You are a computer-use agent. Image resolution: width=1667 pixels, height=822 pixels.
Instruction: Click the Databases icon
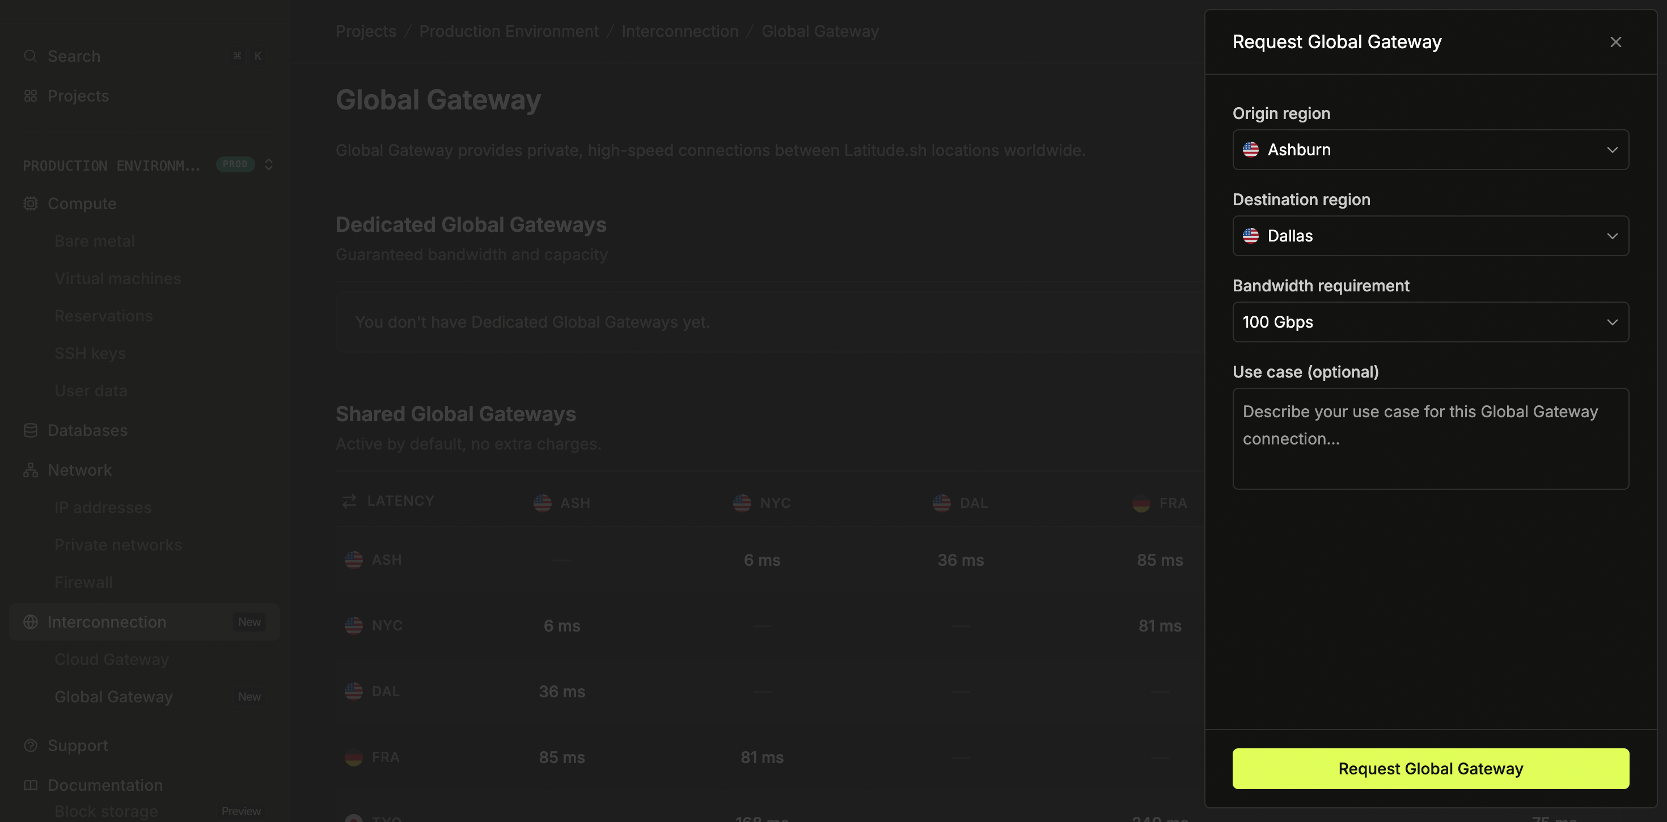click(x=31, y=430)
